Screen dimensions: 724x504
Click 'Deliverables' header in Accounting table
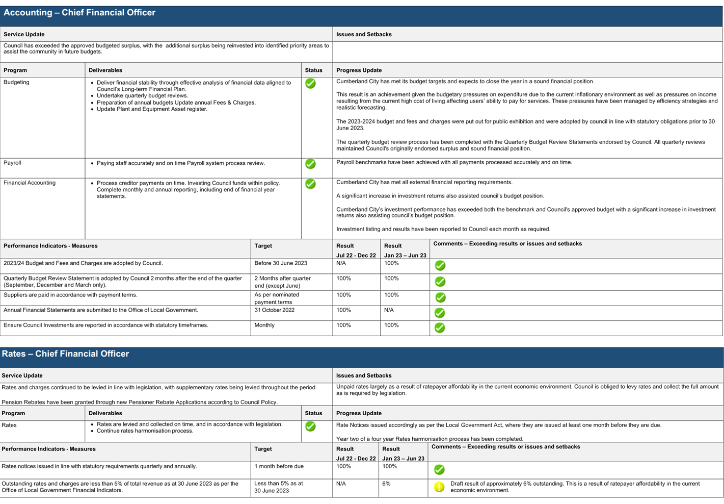(x=105, y=70)
